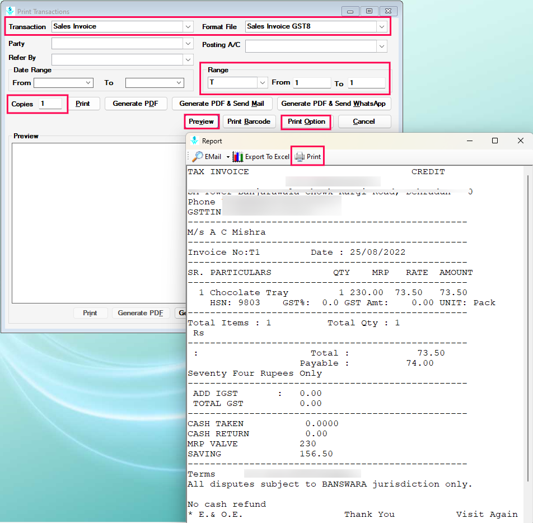
Task: Expand the Format File dropdown
Action: [x=382, y=26]
